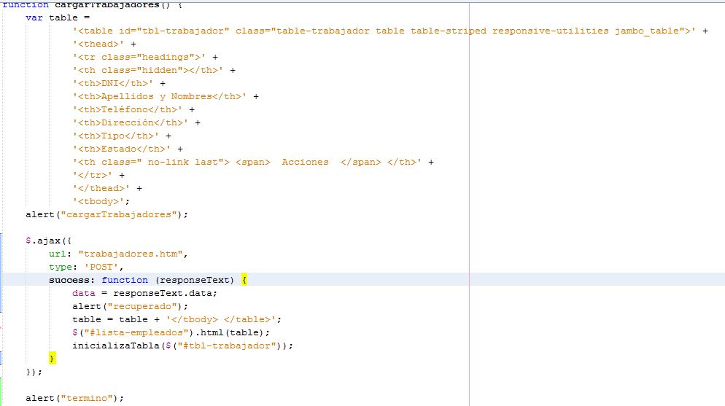The height and width of the screenshot is (406, 725).
Task: Click the url: "trabajadores.htm" line
Action: (x=118, y=254)
